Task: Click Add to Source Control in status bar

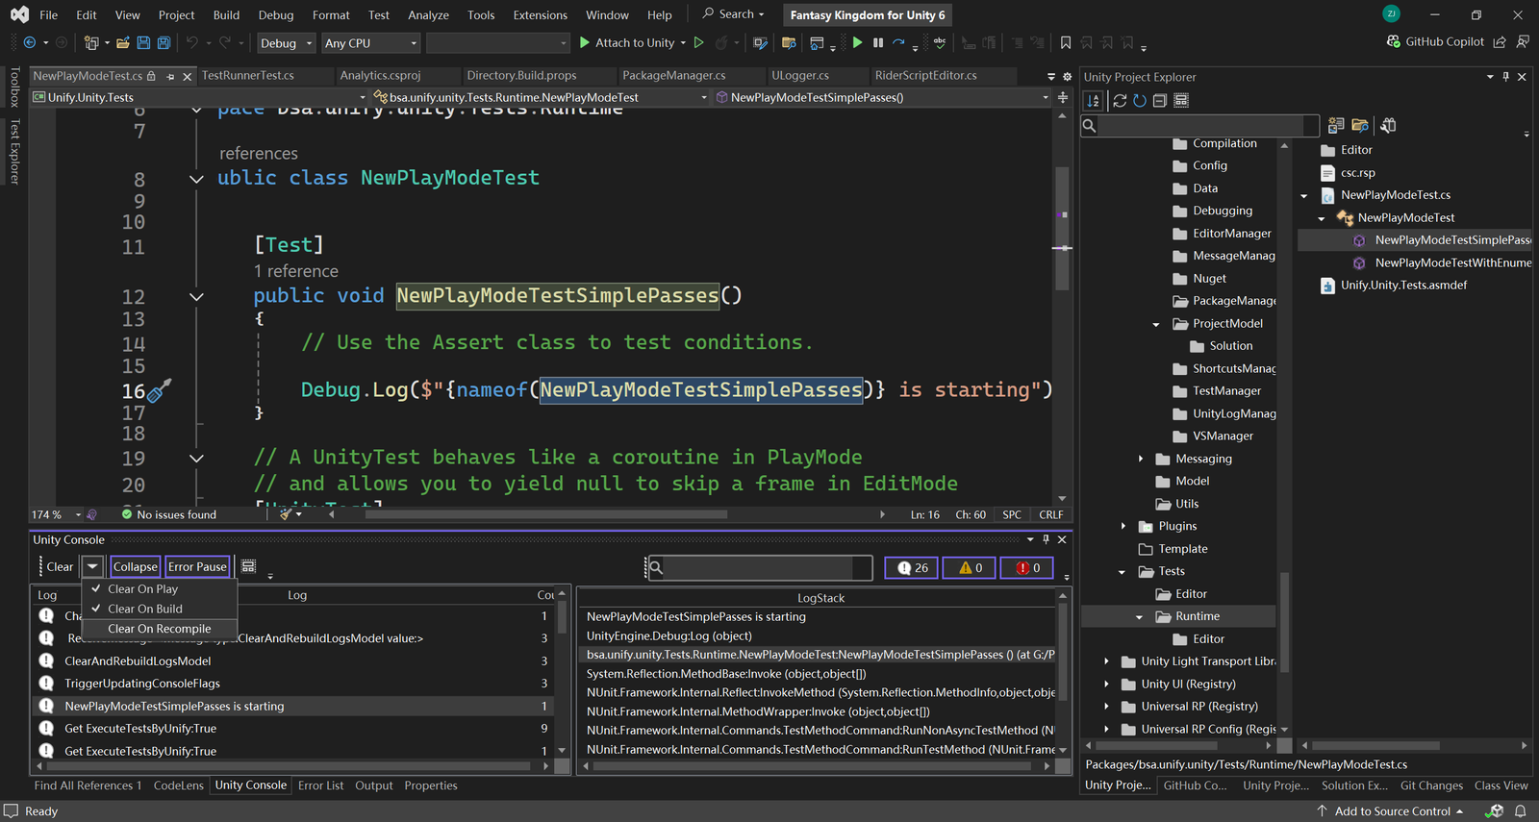Action: pyautogui.click(x=1392, y=811)
